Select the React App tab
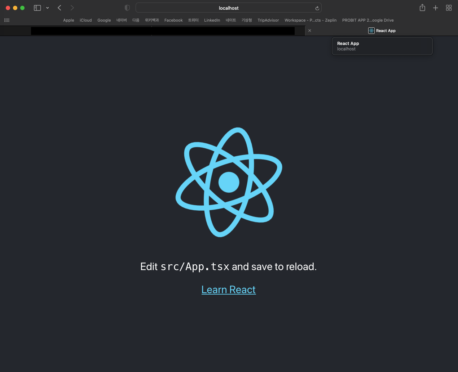 [x=382, y=31]
